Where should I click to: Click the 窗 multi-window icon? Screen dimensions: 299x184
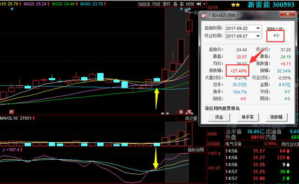(182, 4)
